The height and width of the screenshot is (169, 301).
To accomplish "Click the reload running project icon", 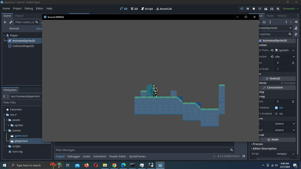I will point(242,9).
